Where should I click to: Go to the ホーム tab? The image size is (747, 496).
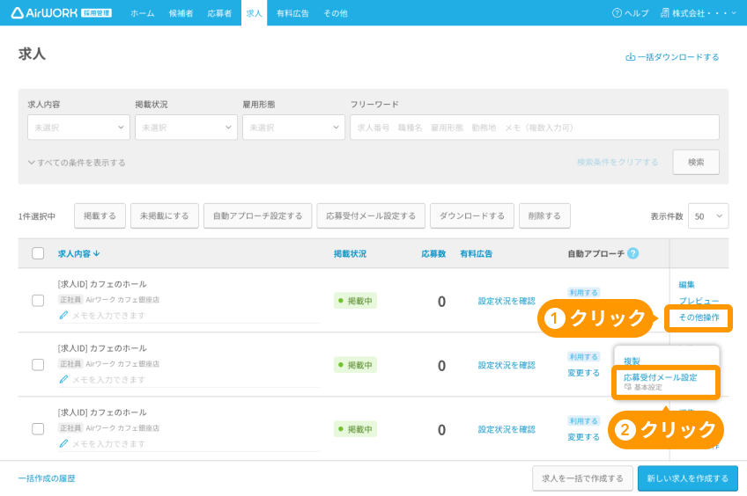143,13
